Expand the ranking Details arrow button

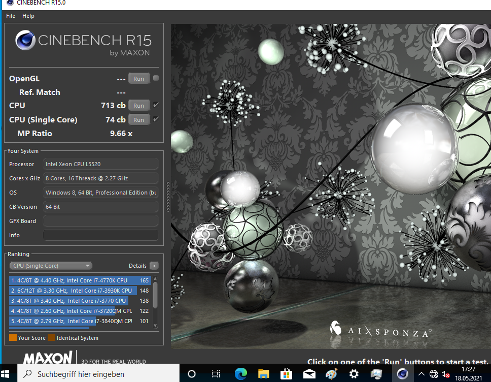coord(154,266)
